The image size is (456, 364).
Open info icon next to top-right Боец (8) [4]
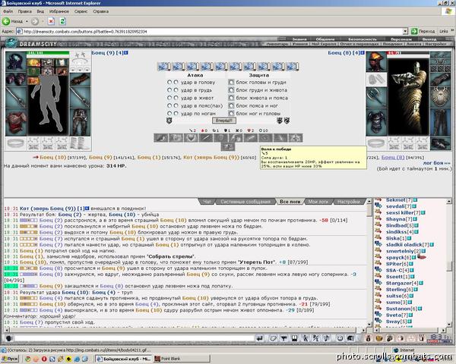[x=363, y=53]
